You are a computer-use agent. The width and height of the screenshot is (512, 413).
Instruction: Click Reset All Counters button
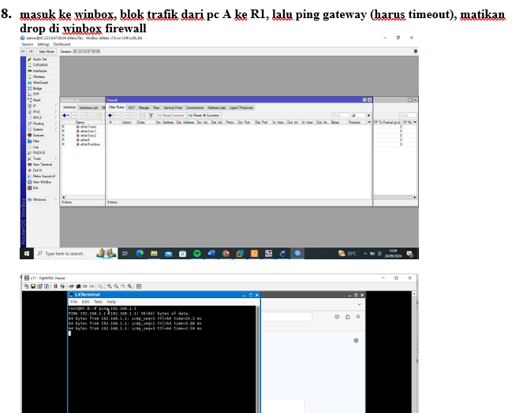coord(204,116)
